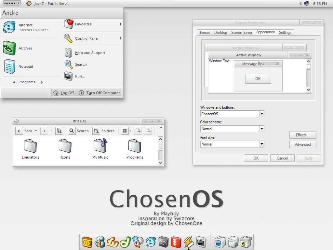Screen dimensions: 333x250
Task: Expand the Color scheme dropdown
Action: point(262,129)
